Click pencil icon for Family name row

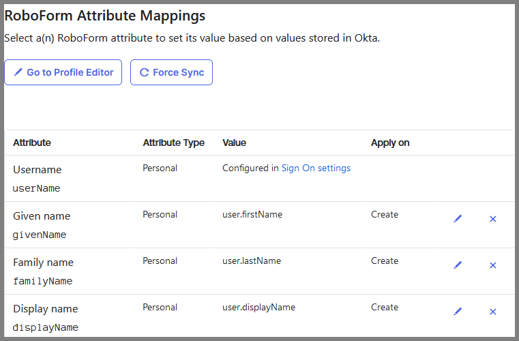pyautogui.click(x=458, y=265)
